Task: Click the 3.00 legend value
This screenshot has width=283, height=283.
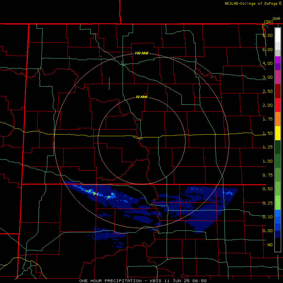Action: point(268,77)
